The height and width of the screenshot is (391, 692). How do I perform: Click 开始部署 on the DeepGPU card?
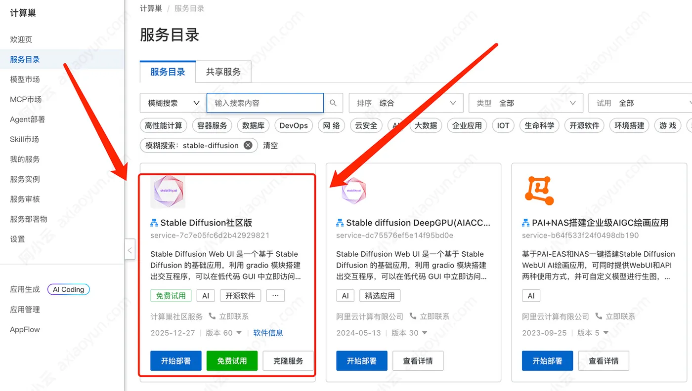click(362, 361)
